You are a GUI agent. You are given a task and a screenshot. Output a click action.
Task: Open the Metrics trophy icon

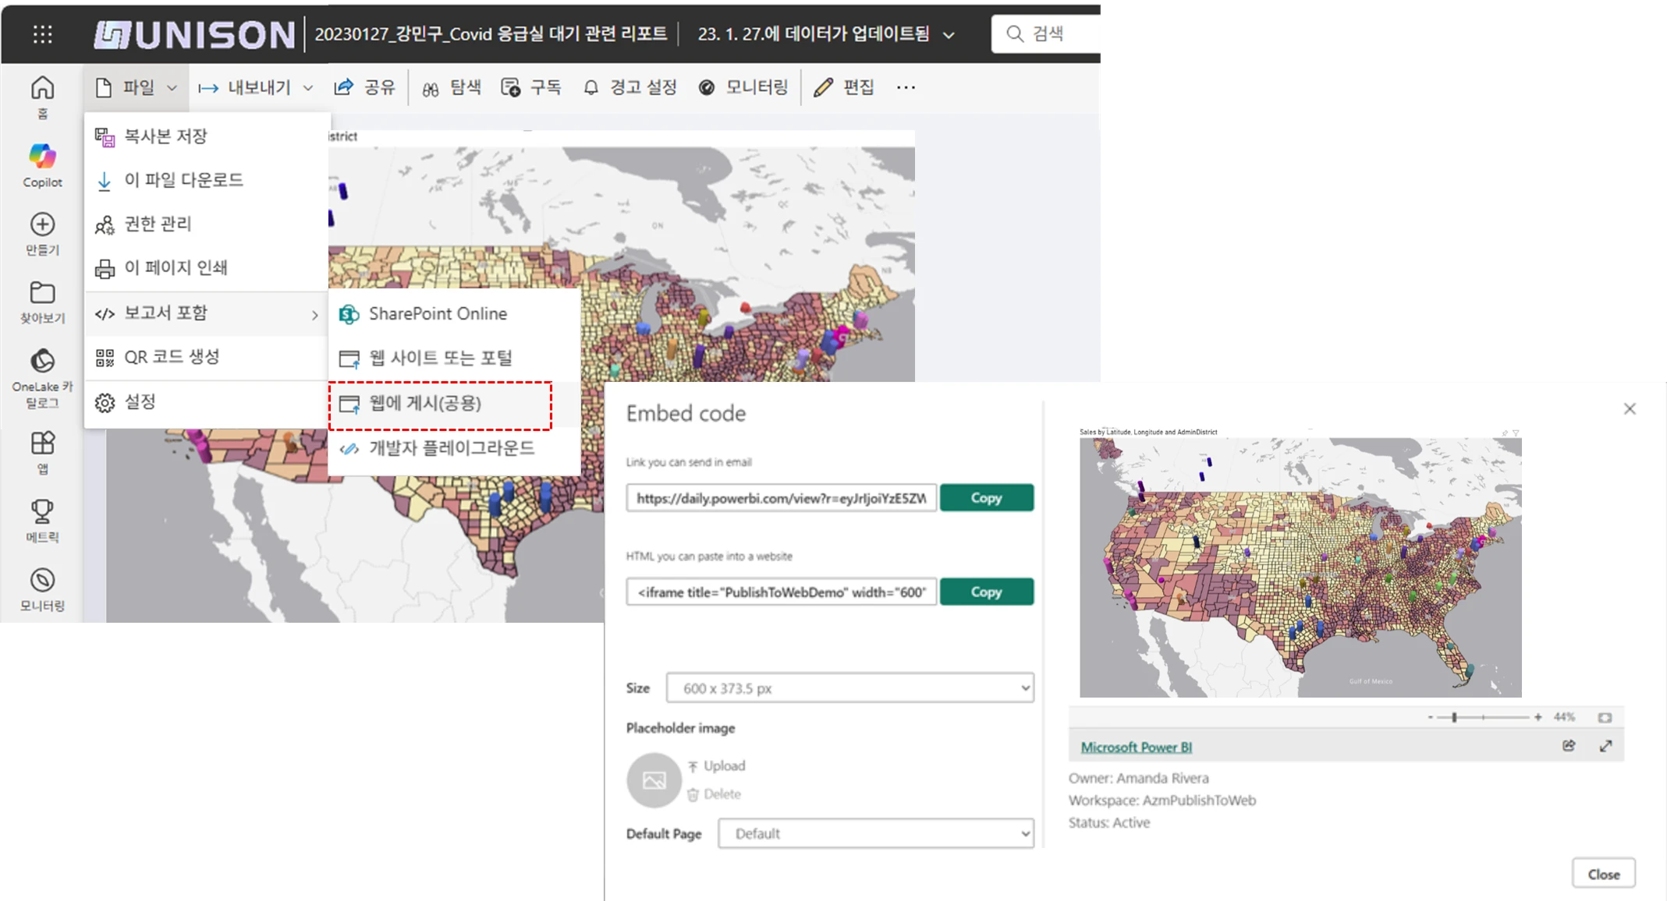point(42,511)
